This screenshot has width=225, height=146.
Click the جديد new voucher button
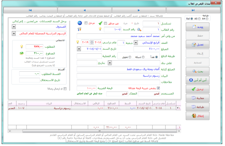197,27
